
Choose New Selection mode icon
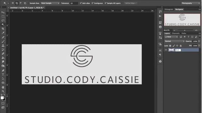(13, 3)
